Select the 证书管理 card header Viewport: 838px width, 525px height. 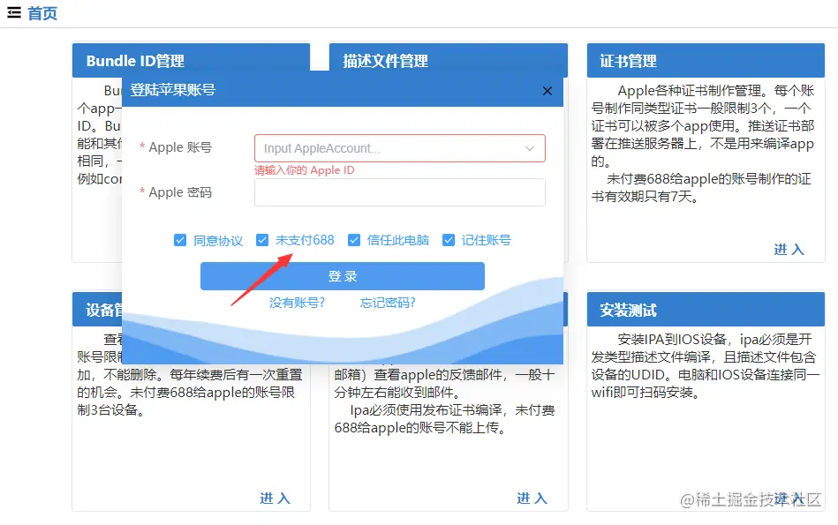[706, 60]
